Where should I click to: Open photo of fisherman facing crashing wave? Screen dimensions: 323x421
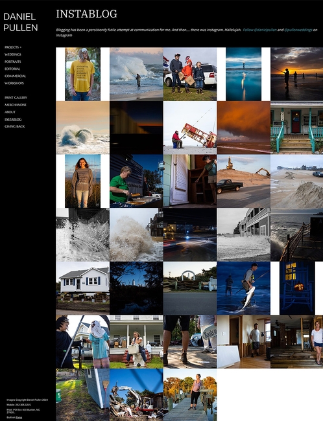point(136,74)
